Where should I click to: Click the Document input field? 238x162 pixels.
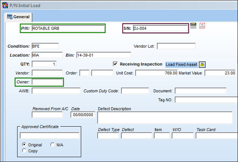(201, 91)
